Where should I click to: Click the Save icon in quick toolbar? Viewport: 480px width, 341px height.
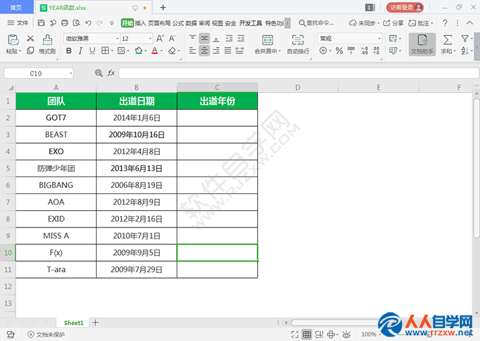42,23
